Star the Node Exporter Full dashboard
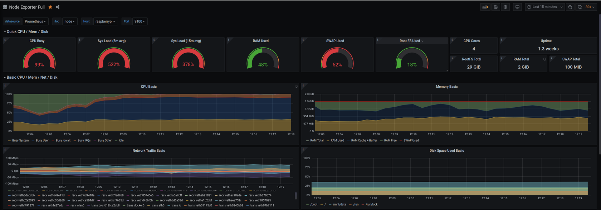This screenshot has height=210, width=601. (50, 7)
